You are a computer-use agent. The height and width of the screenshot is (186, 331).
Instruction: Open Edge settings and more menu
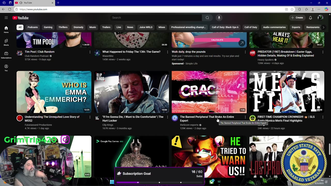319,9
